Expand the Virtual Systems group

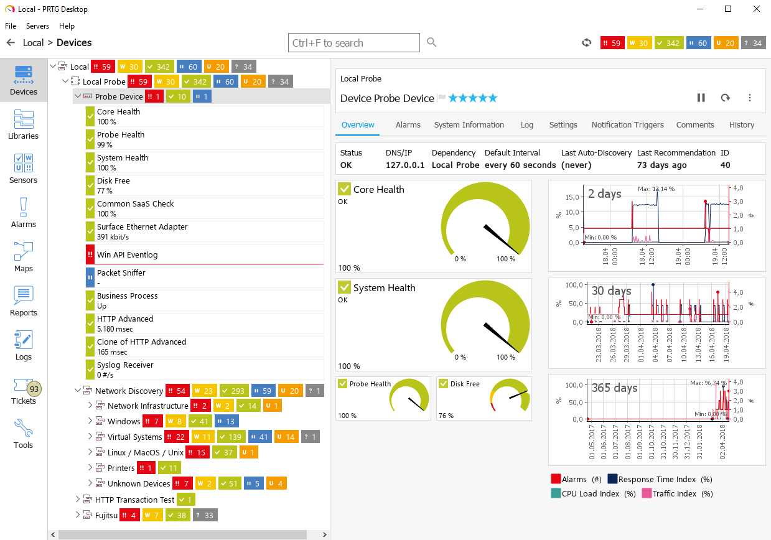[90, 437]
